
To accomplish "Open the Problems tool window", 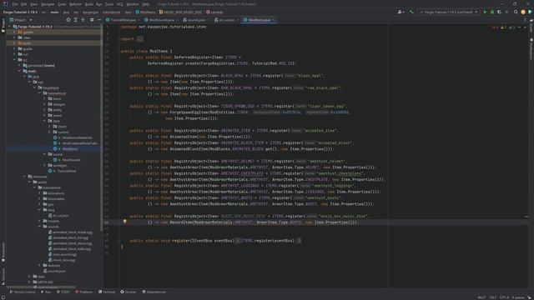I will click(x=83, y=292).
